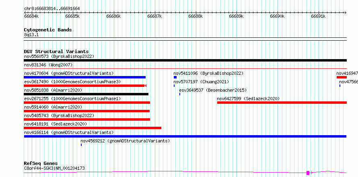358x177 pixels.
Task: Click the red nsv416947 bar at right edge
Action: coord(342,77)
